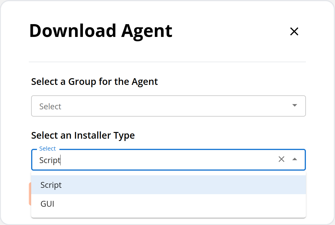Pick the GUI installer option
The width and height of the screenshot is (335, 225).
tap(168, 204)
